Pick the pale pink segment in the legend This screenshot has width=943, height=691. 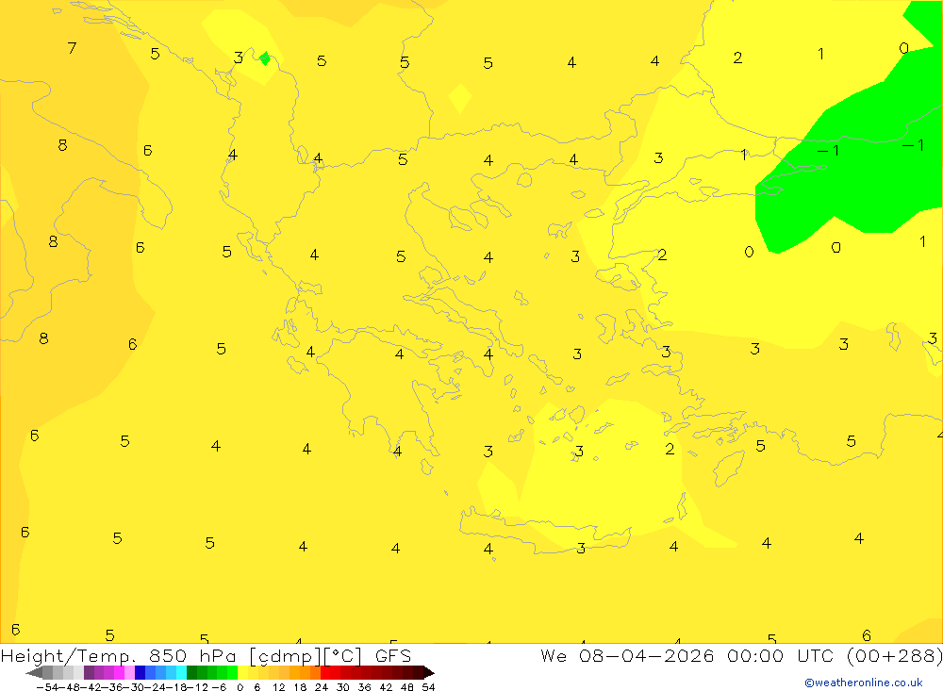(x=129, y=673)
